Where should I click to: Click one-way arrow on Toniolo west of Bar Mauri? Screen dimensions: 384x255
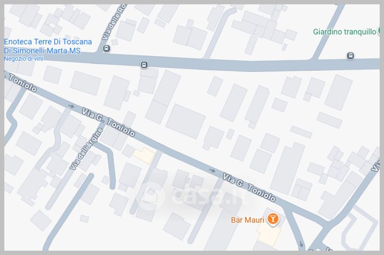pos(212,170)
